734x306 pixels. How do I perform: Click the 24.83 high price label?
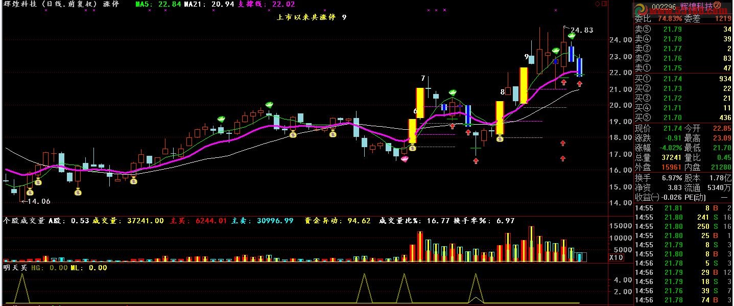[x=581, y=30]
